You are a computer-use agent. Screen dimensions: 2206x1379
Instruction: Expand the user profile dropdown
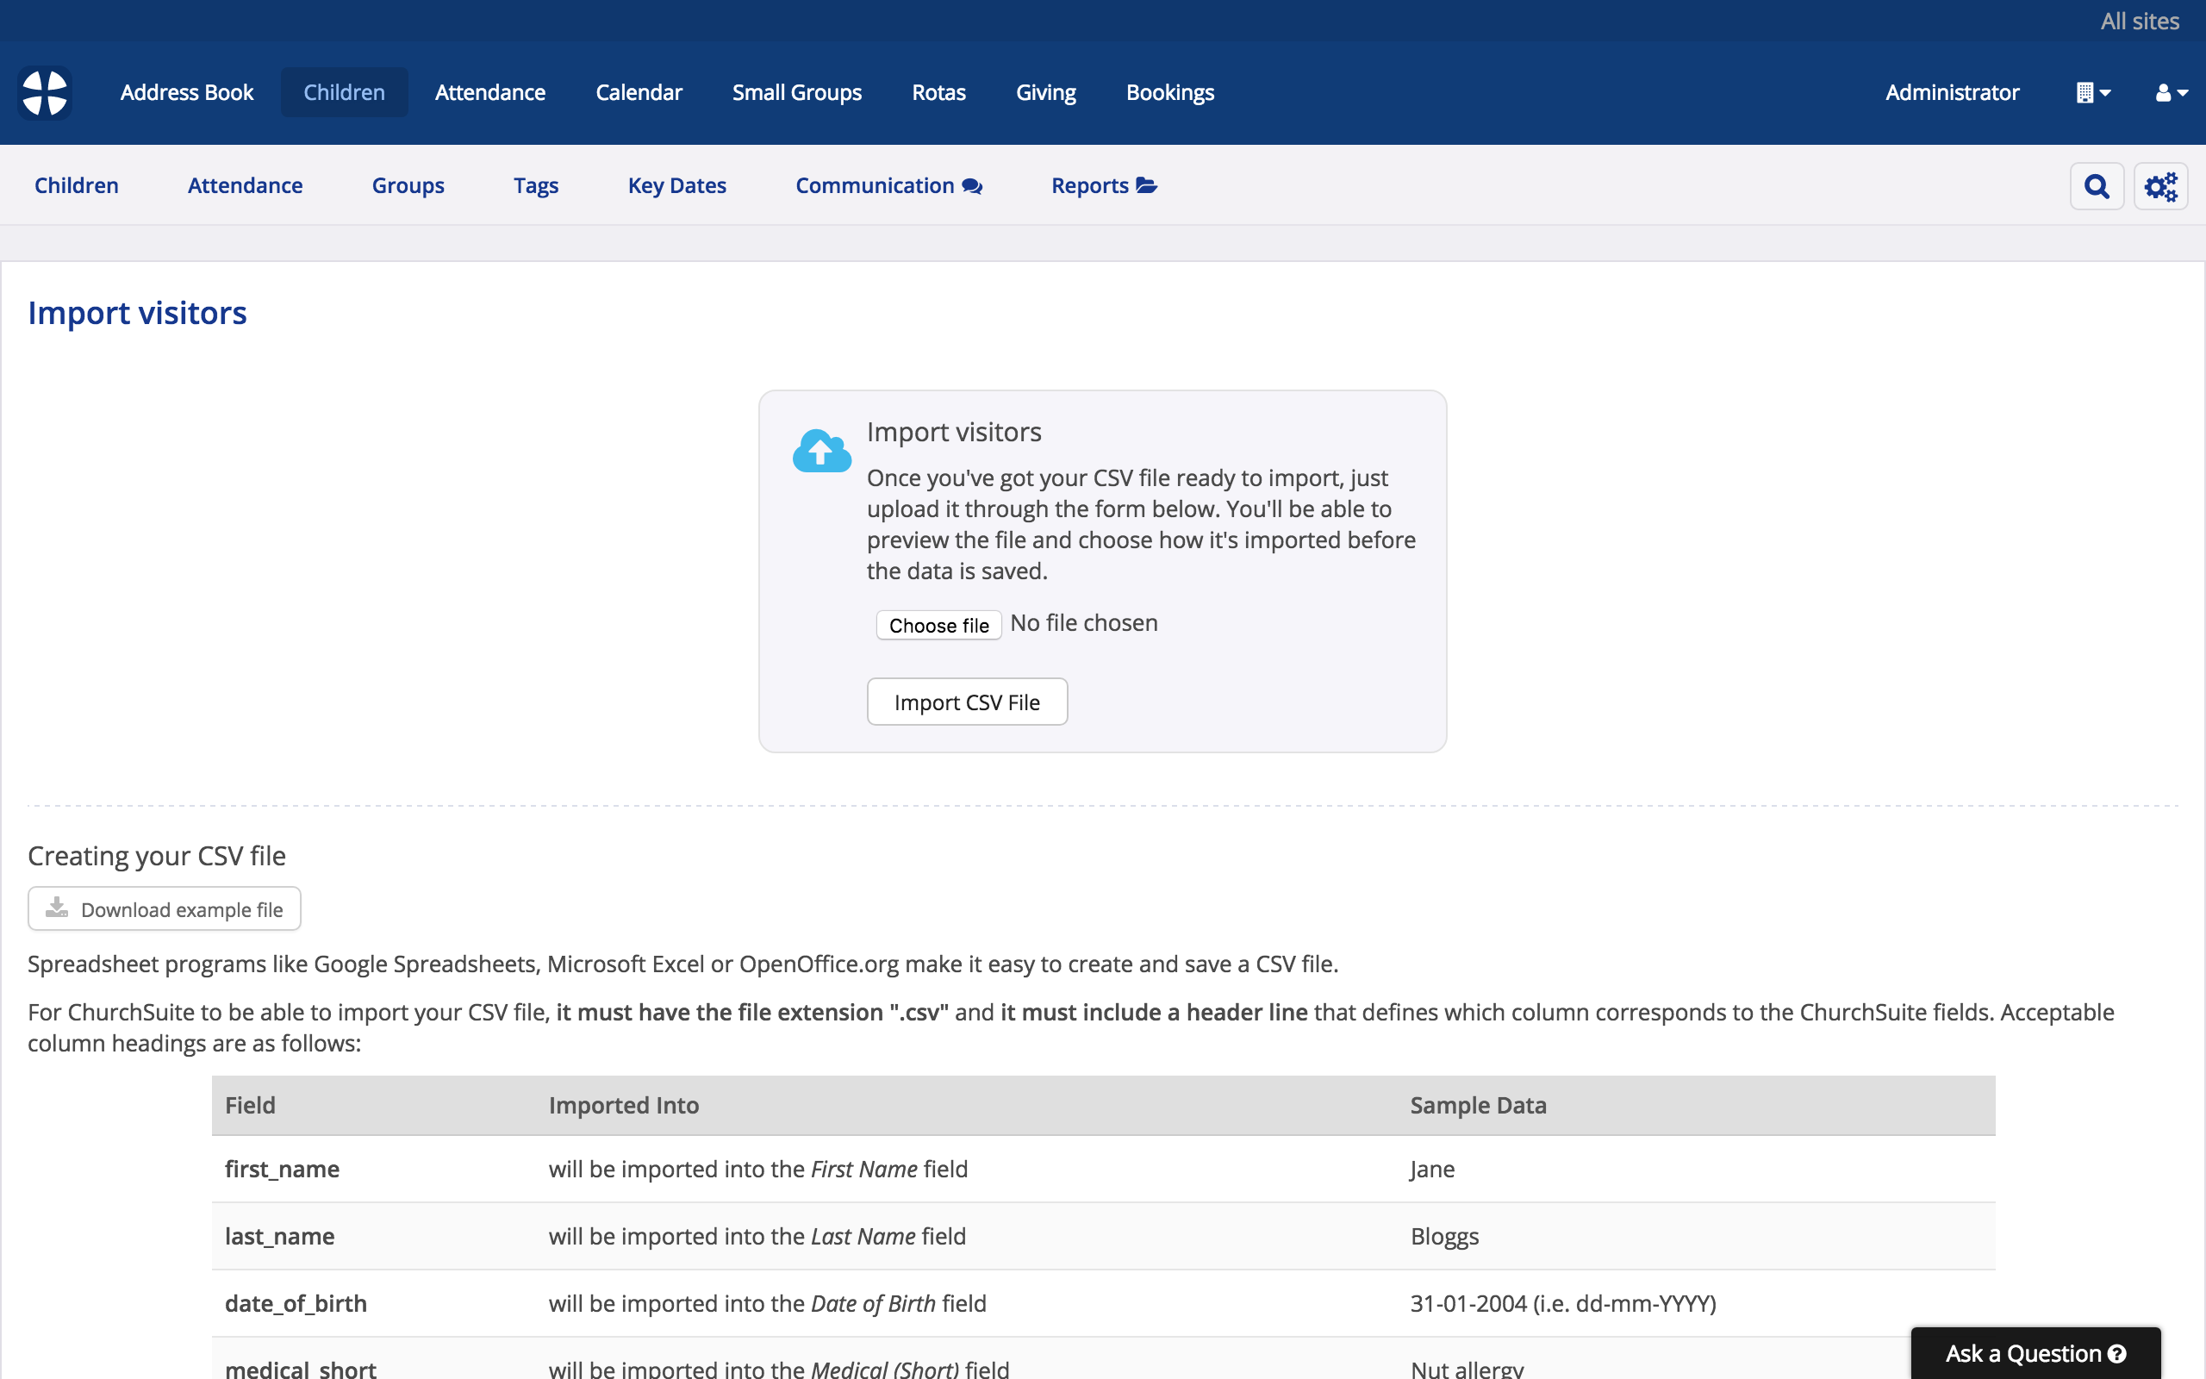[x=2171, y=93]
